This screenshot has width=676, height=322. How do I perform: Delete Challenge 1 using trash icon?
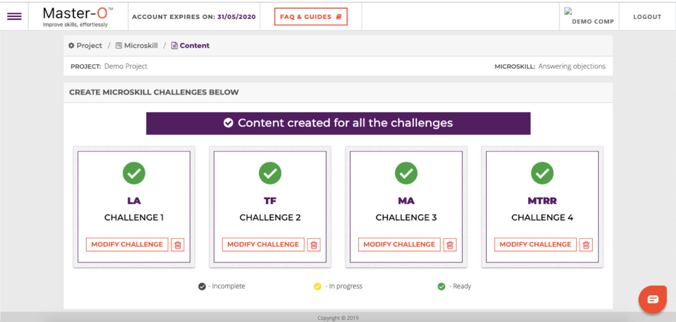click(177, 245)
